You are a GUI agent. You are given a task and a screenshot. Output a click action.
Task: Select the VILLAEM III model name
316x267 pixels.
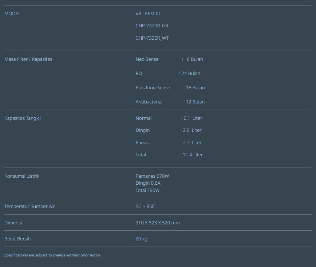(x=148, y=14)
